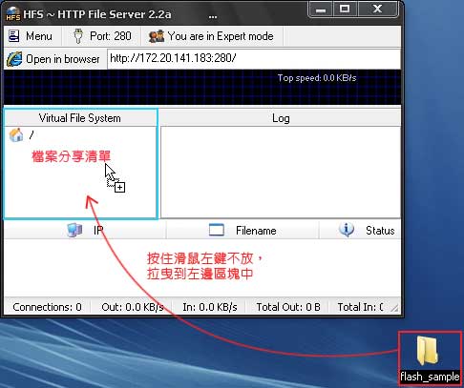This screenshot has width=464, height=388.
Task: Click the Internet Explorer browser icon
Action: [14, 59]
